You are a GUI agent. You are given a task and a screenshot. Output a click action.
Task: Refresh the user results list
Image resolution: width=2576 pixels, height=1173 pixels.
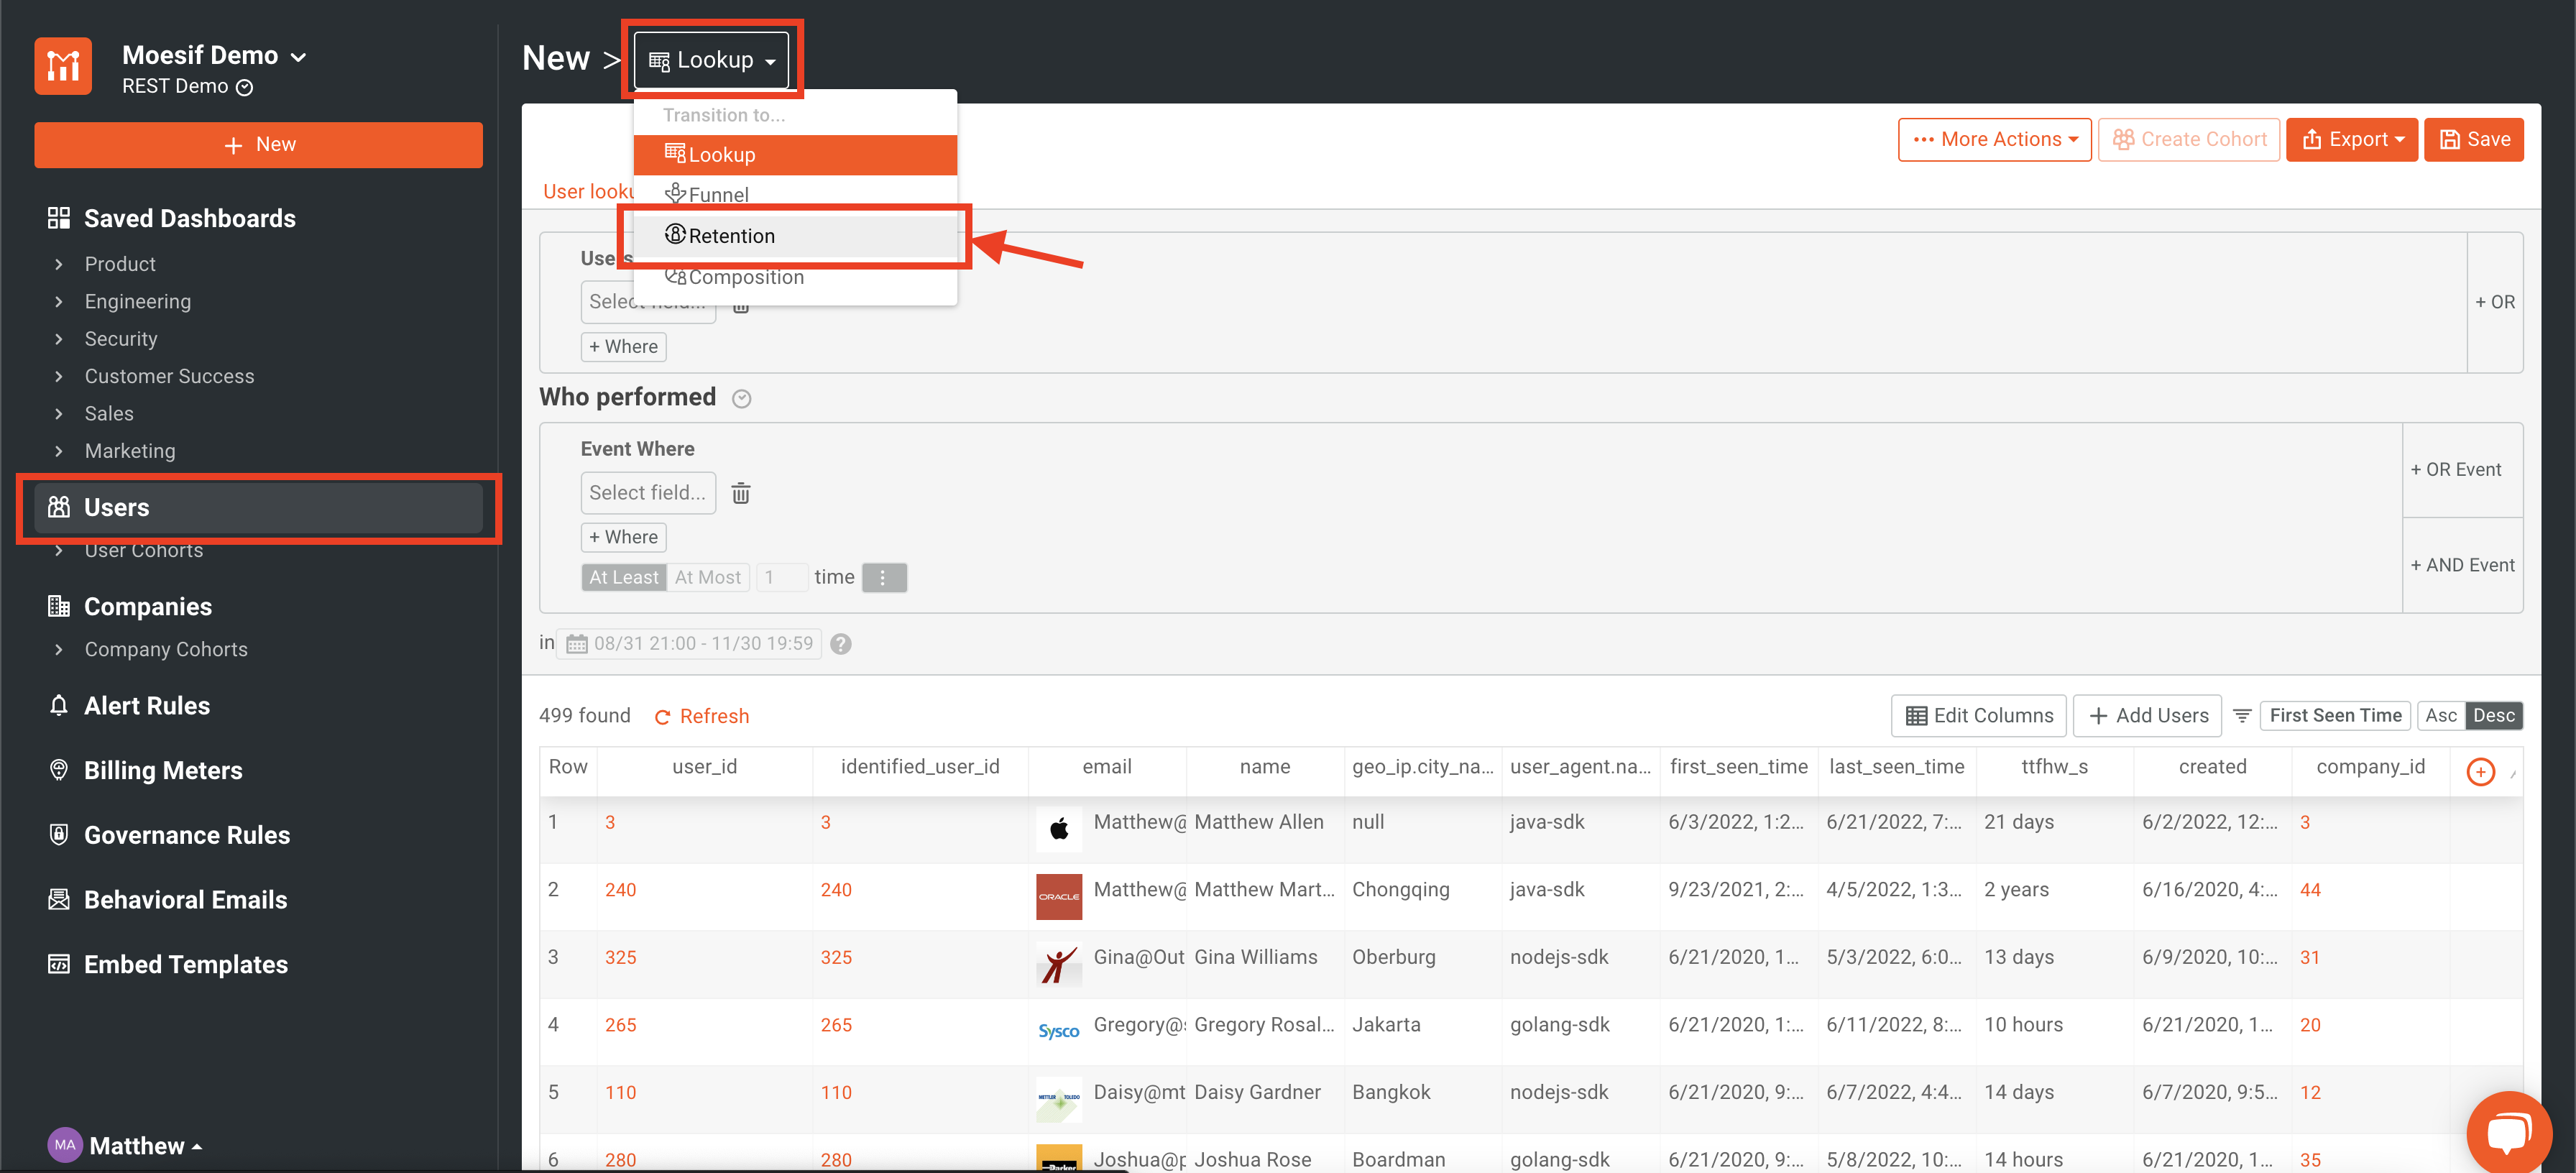pos(701,715)
